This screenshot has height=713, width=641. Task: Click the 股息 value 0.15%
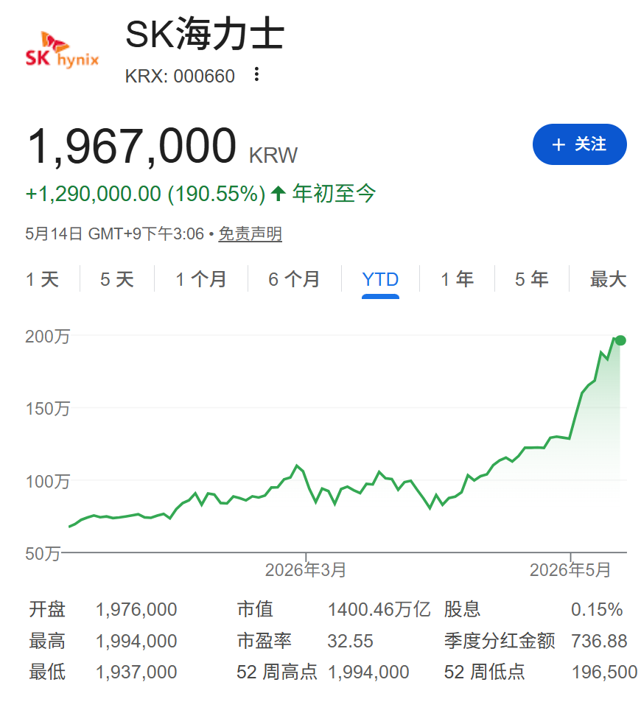[x=597, y=609]
